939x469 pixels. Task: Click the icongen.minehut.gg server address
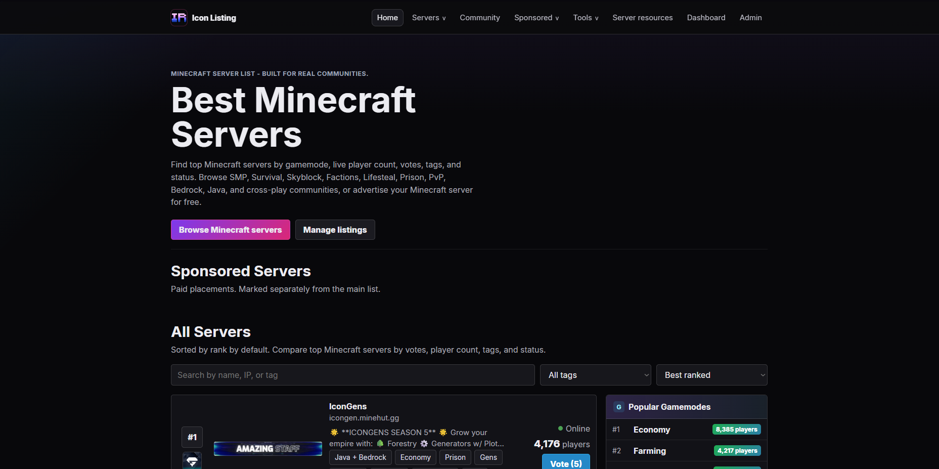tap(364, 418)
